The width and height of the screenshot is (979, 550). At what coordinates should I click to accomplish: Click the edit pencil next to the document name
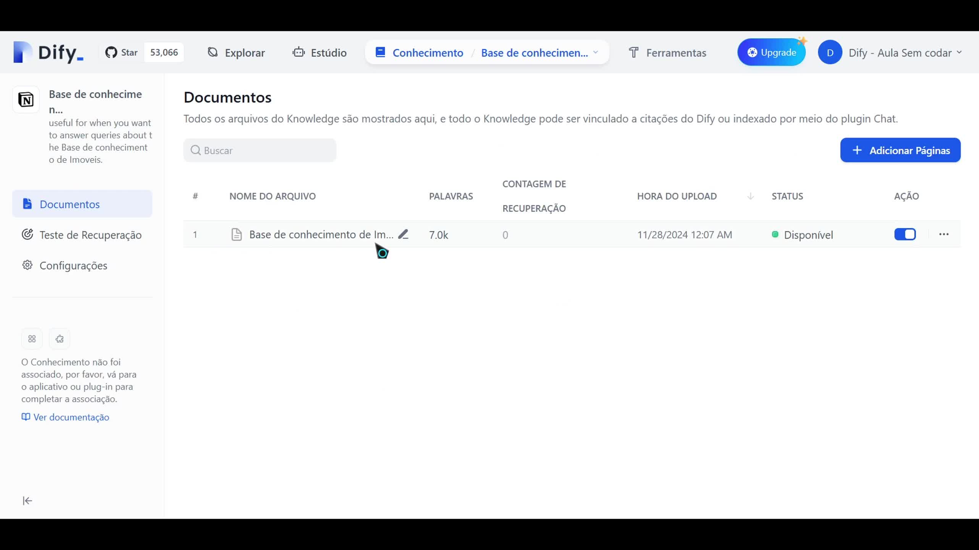[x=404, y=234]
